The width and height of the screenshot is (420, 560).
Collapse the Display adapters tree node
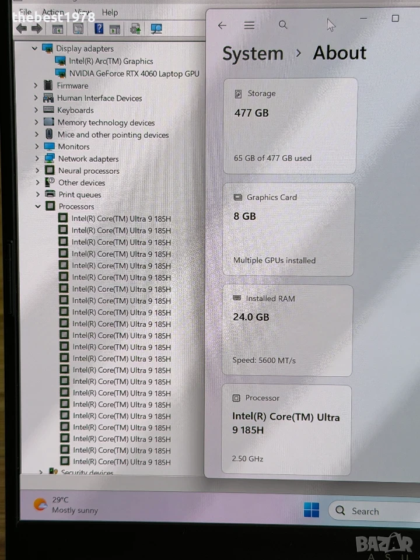(x=34, y=48)
